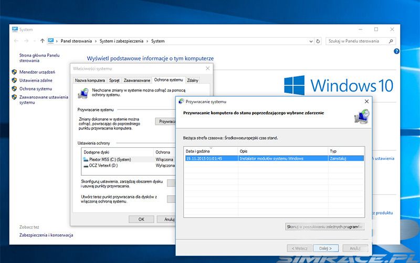
Task: Click the up arrow navigation icon
Action: click(42, 41)
